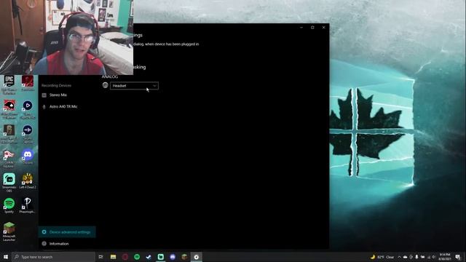Click the Stereo Mix device icon
The height and width of the screenshot is (262, 466).
click(x=44, y=95)
